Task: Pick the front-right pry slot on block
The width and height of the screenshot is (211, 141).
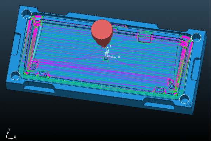Action: pyautogui.click(x=159, y=103)
